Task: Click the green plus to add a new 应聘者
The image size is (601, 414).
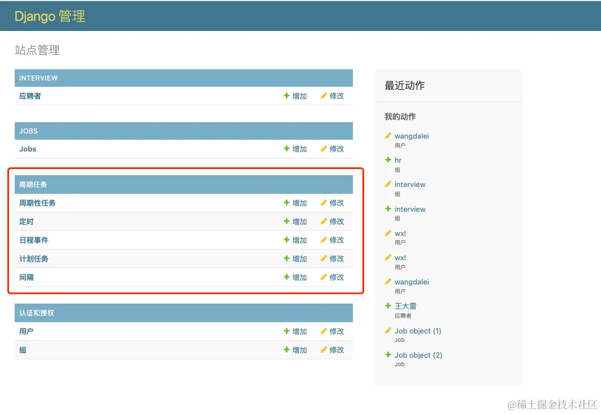Action: click(x=286, y=96)
